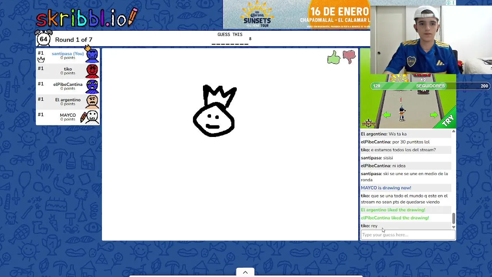Click the 'estamos todos los del stream?' message
This screenshot has height=277, width=492.
point(405,150)
